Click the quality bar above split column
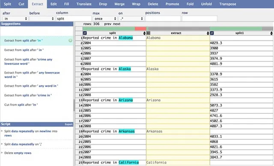 [114, 29]
